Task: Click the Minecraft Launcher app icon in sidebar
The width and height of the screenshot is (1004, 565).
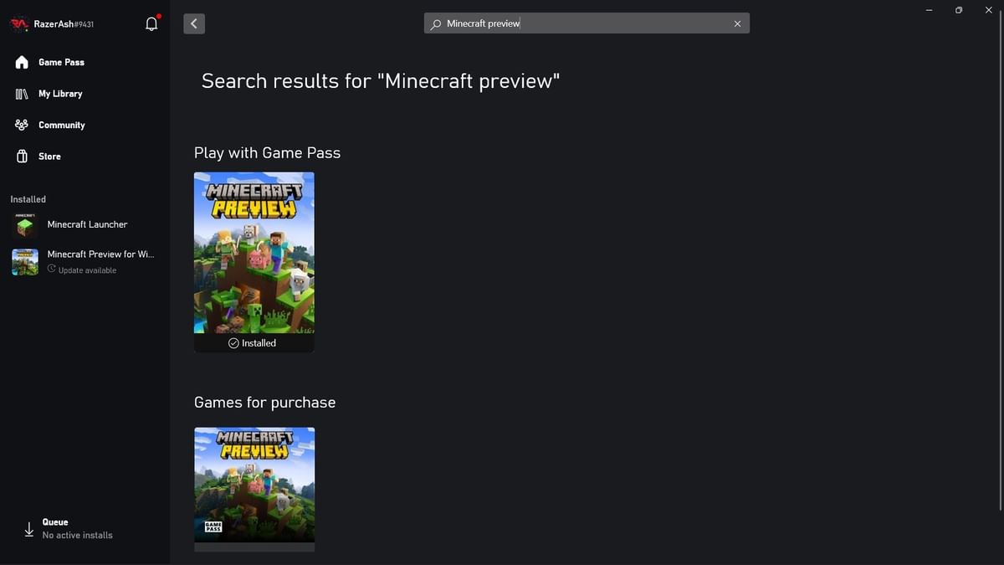Action: pyautogui.click(x=24, y=224)
